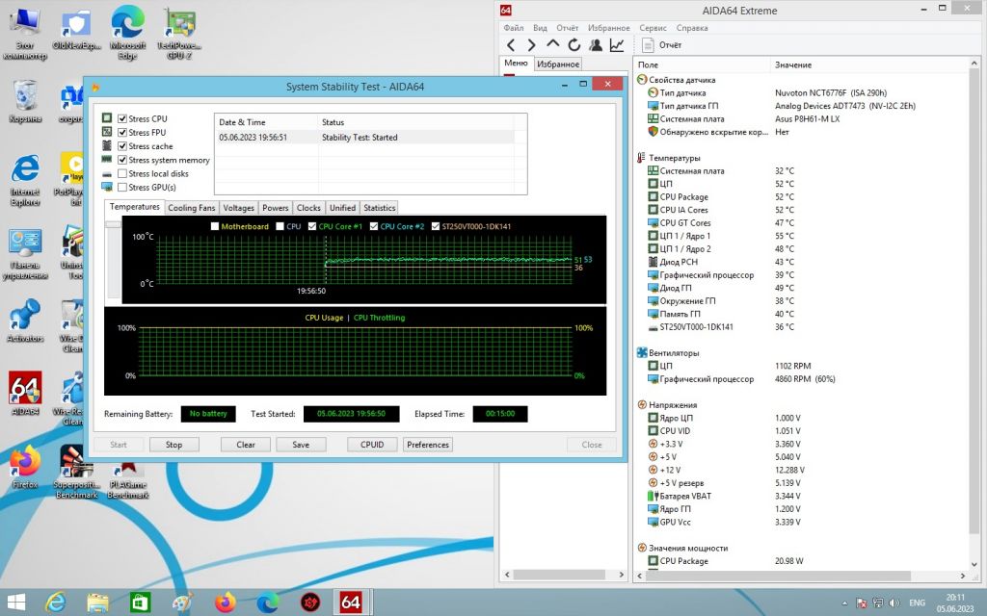The width and height of the screenshot is (987, 616).
Task: Open Microsoft Edge desktop shortcut
Action: pos(128,34)
